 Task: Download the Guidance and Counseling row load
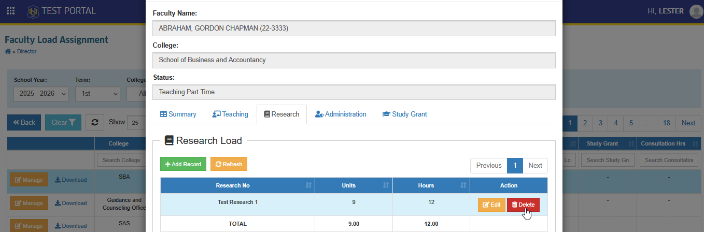tap(71, 204)
